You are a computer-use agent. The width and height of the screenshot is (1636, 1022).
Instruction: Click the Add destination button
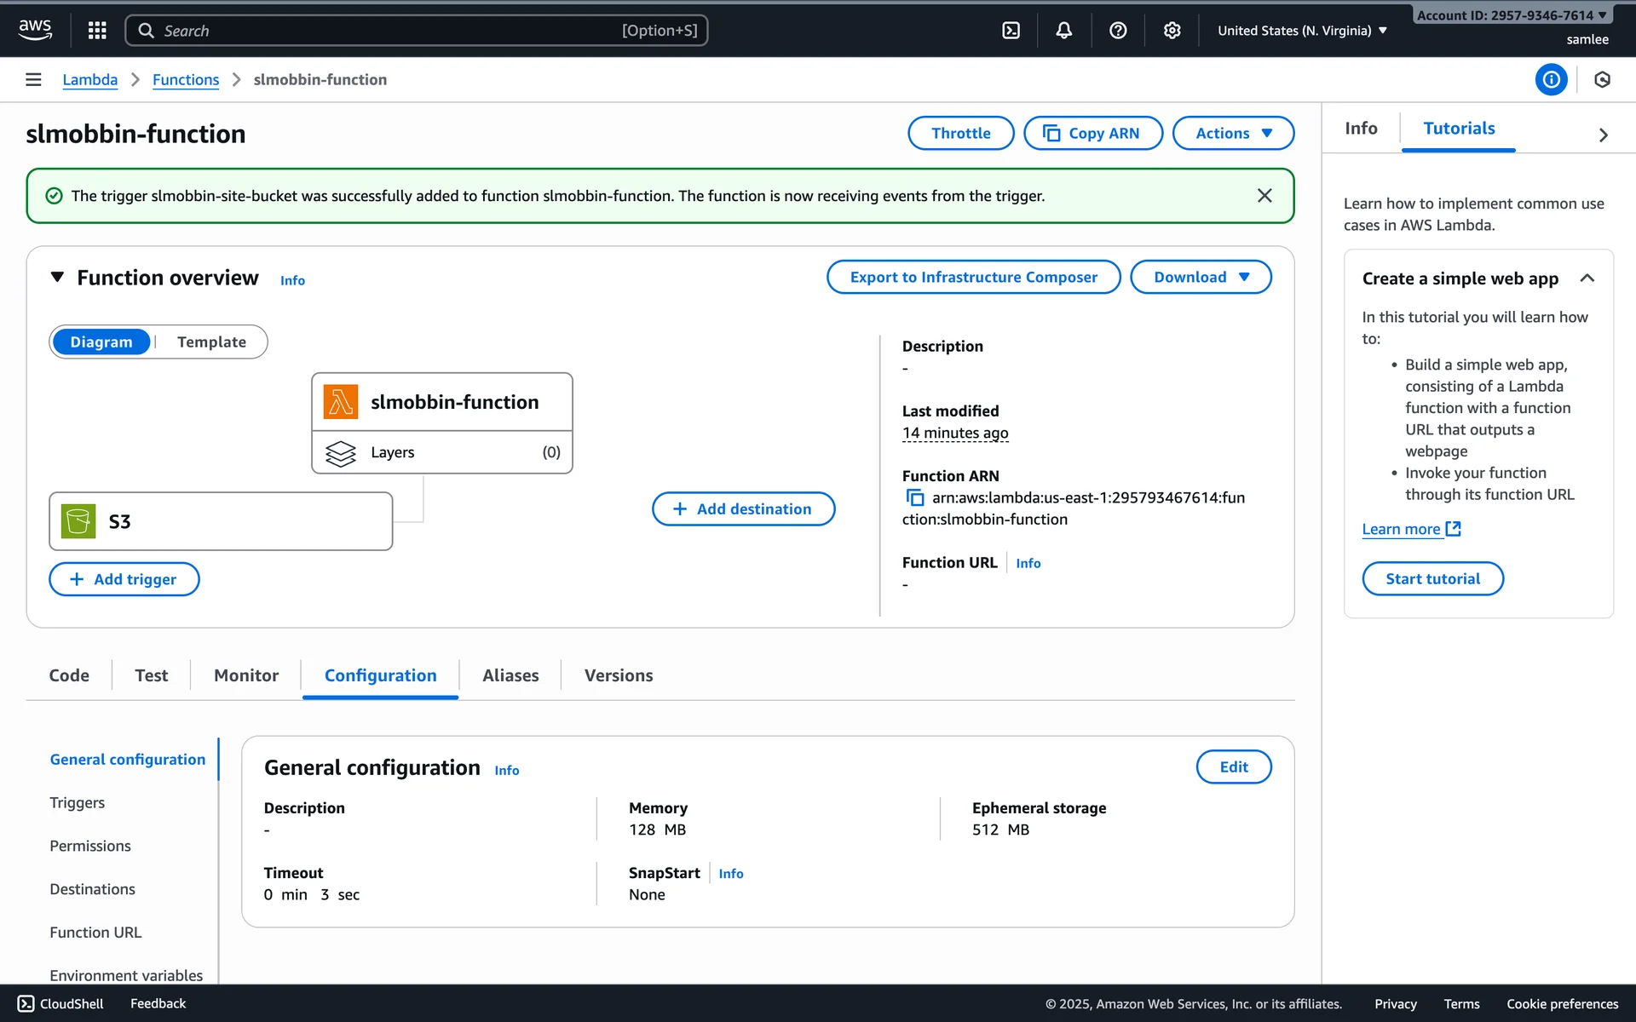743,508
